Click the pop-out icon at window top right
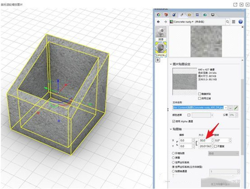Image resolution: width=250 pixels, height=189 pixels. click(x=235, y=5)
